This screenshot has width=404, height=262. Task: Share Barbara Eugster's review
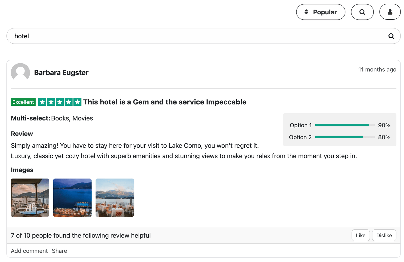[59, 251]
